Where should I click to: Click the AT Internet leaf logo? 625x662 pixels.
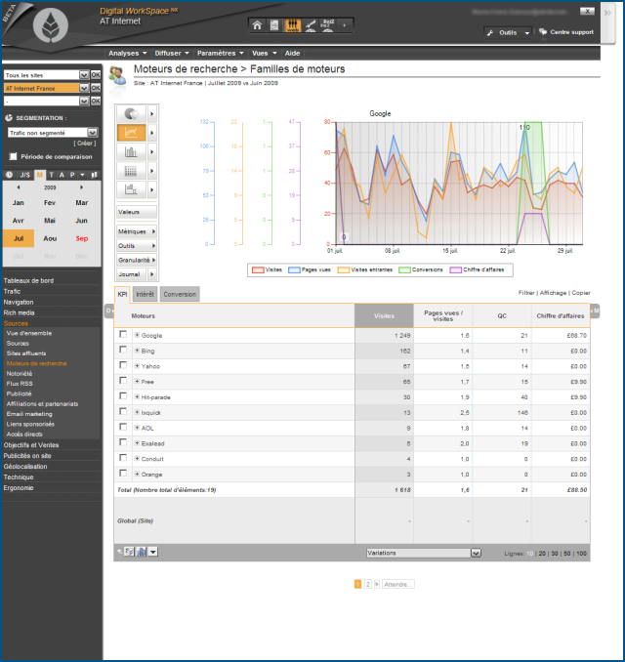(x=51, y=25)
